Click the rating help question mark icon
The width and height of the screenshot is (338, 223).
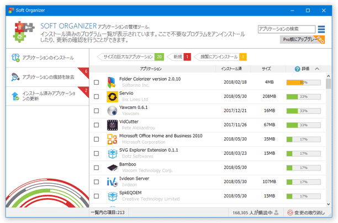[297, 69]
